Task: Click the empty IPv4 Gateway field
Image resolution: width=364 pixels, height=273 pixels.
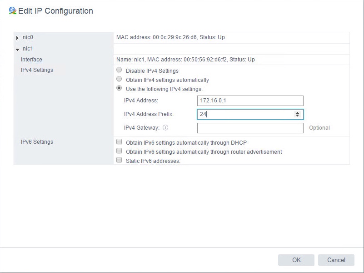Action: 250,128
